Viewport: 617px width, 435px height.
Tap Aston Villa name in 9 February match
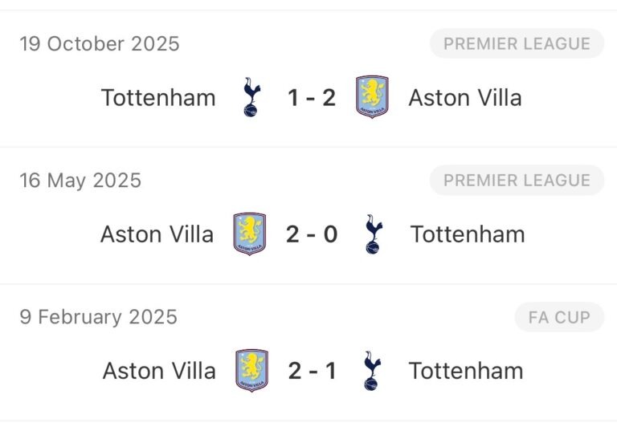(x=159, y=371)
